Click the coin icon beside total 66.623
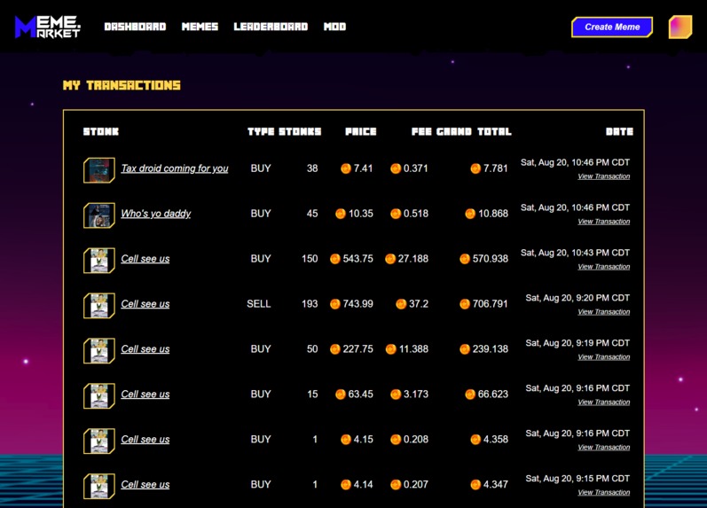This screenshot has height=508, width=707. [470, 394]
